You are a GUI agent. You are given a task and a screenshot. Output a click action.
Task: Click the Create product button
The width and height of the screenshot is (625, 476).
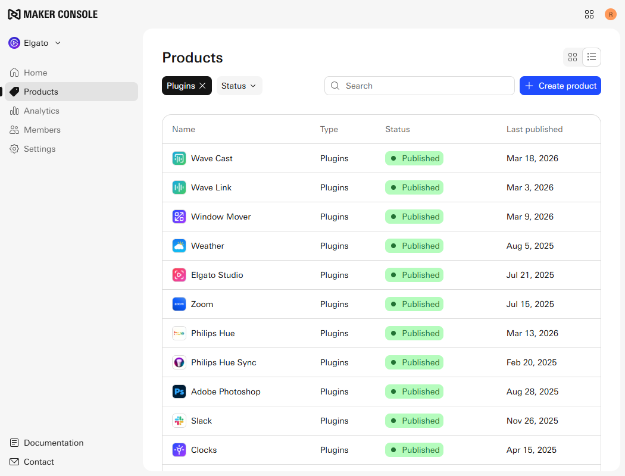pyautogui.click(x=560, y=86)
